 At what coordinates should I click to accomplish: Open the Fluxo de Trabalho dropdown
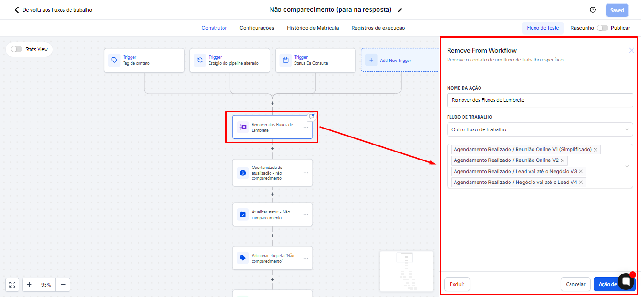coord(540,129)
